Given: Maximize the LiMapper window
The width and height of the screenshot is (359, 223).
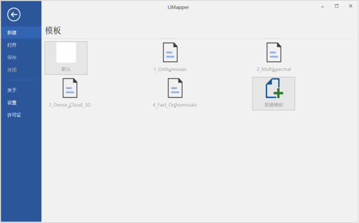Looking at the screenshot, I should 337,6.
